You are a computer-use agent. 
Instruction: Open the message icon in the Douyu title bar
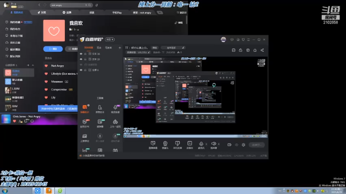point(232,39)
